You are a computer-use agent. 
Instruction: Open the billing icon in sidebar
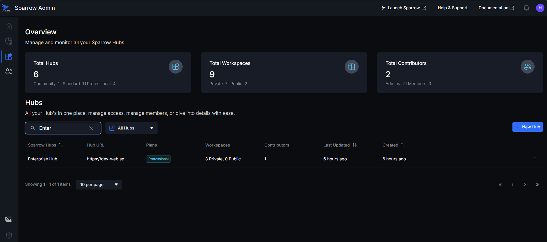pos(9,219)
